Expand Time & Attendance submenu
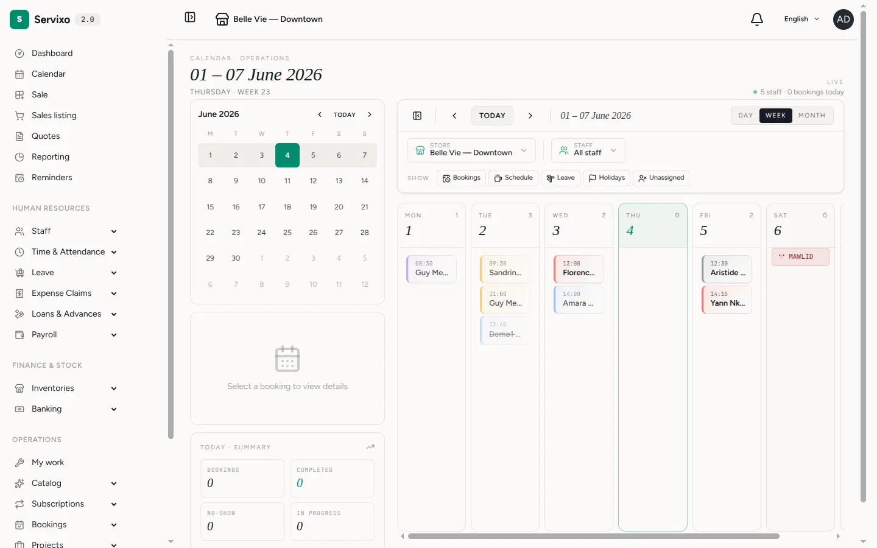This screenshot has height=548, width=877. pos(114,252)
